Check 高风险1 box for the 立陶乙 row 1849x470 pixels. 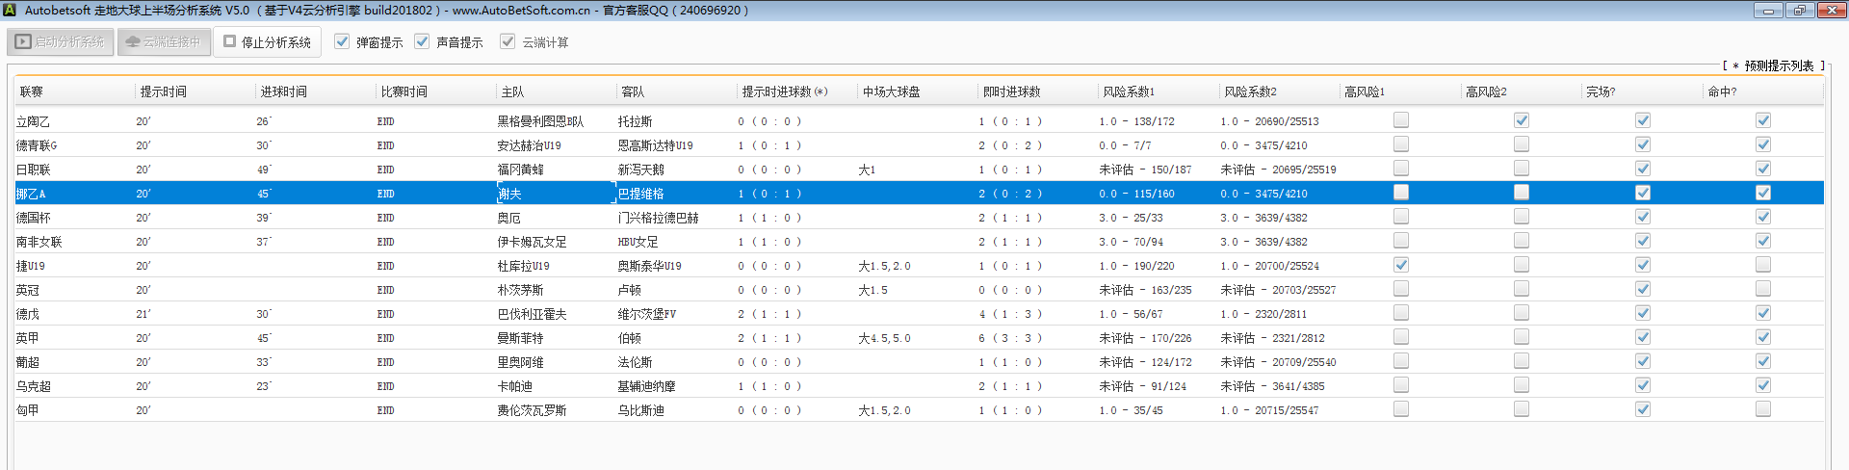pyautogui.click(x=1401, y=120)
